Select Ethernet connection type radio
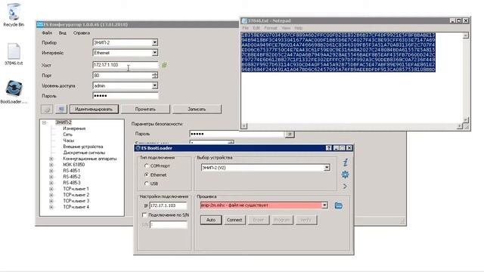The width and height of the screenshot is (484, 272). click(147, 175)
